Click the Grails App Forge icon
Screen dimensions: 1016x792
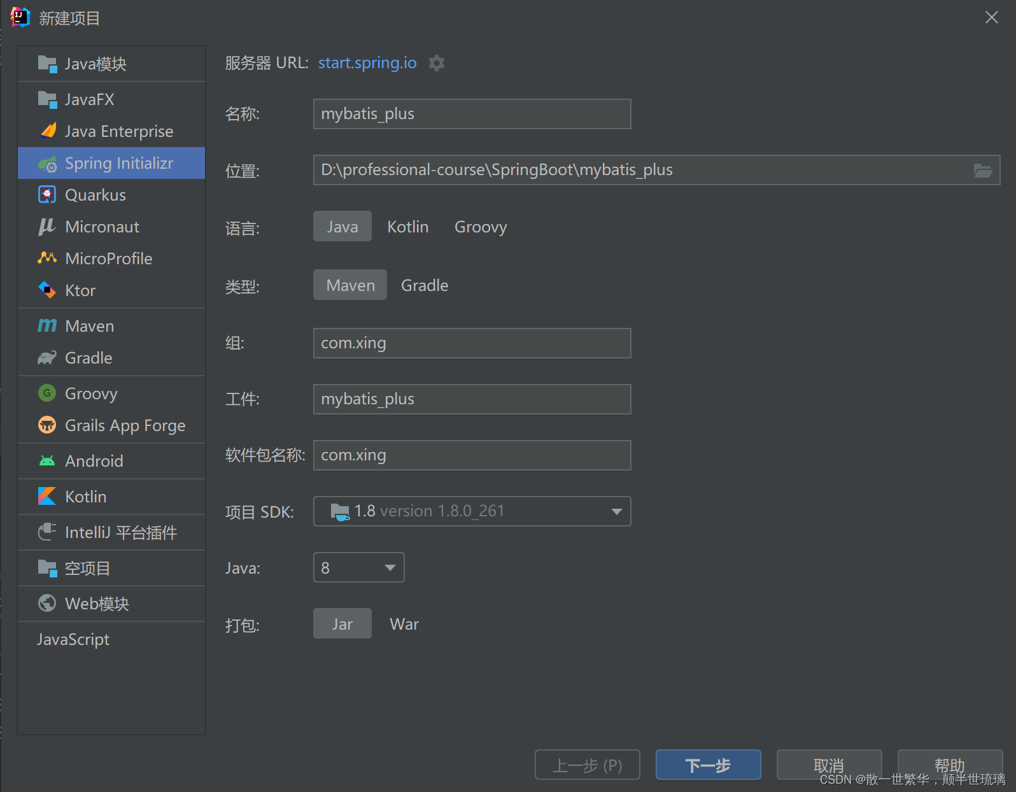(47, 425)
